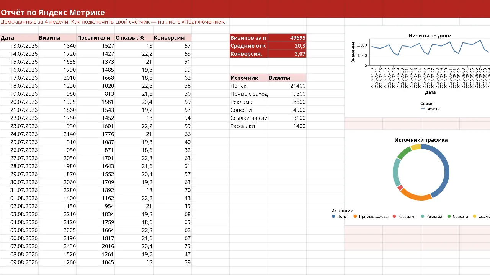490x275 pixels.
Task: Select the "Конверсии" column header
Action: pos(172,38)
